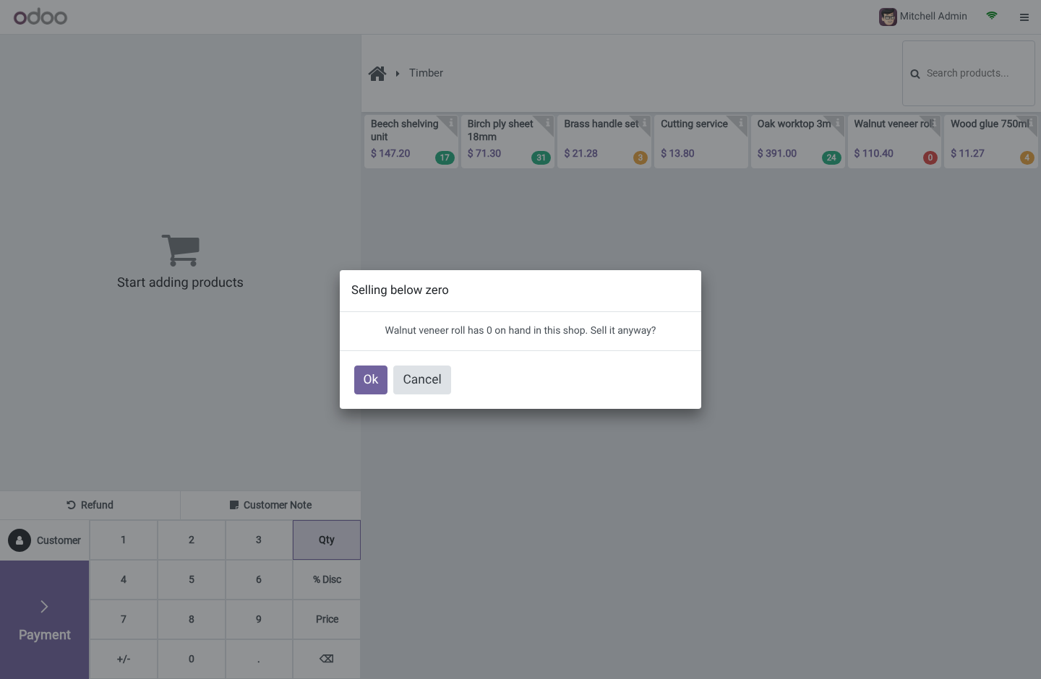The width and height of the screenshot is (1041, 679).
Task: Show info for Beech shelving unit
Action: [451, 122]
